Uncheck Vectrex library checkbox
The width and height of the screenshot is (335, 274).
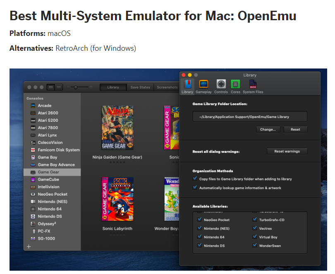pos(255,228)
